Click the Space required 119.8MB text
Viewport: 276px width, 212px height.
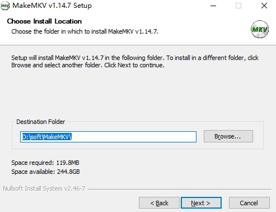pyautogui.click(x=45, y=163)
